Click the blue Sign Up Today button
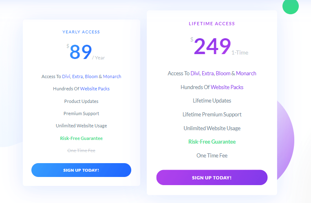The height and width of the screenshot is (203, 311). pos(81,170)
